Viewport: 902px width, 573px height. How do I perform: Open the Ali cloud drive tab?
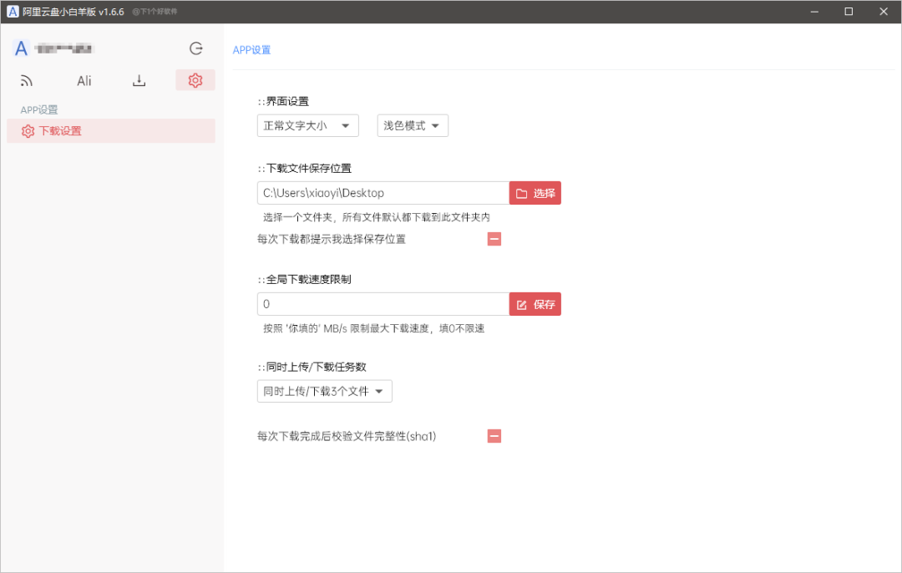point(84,81)
